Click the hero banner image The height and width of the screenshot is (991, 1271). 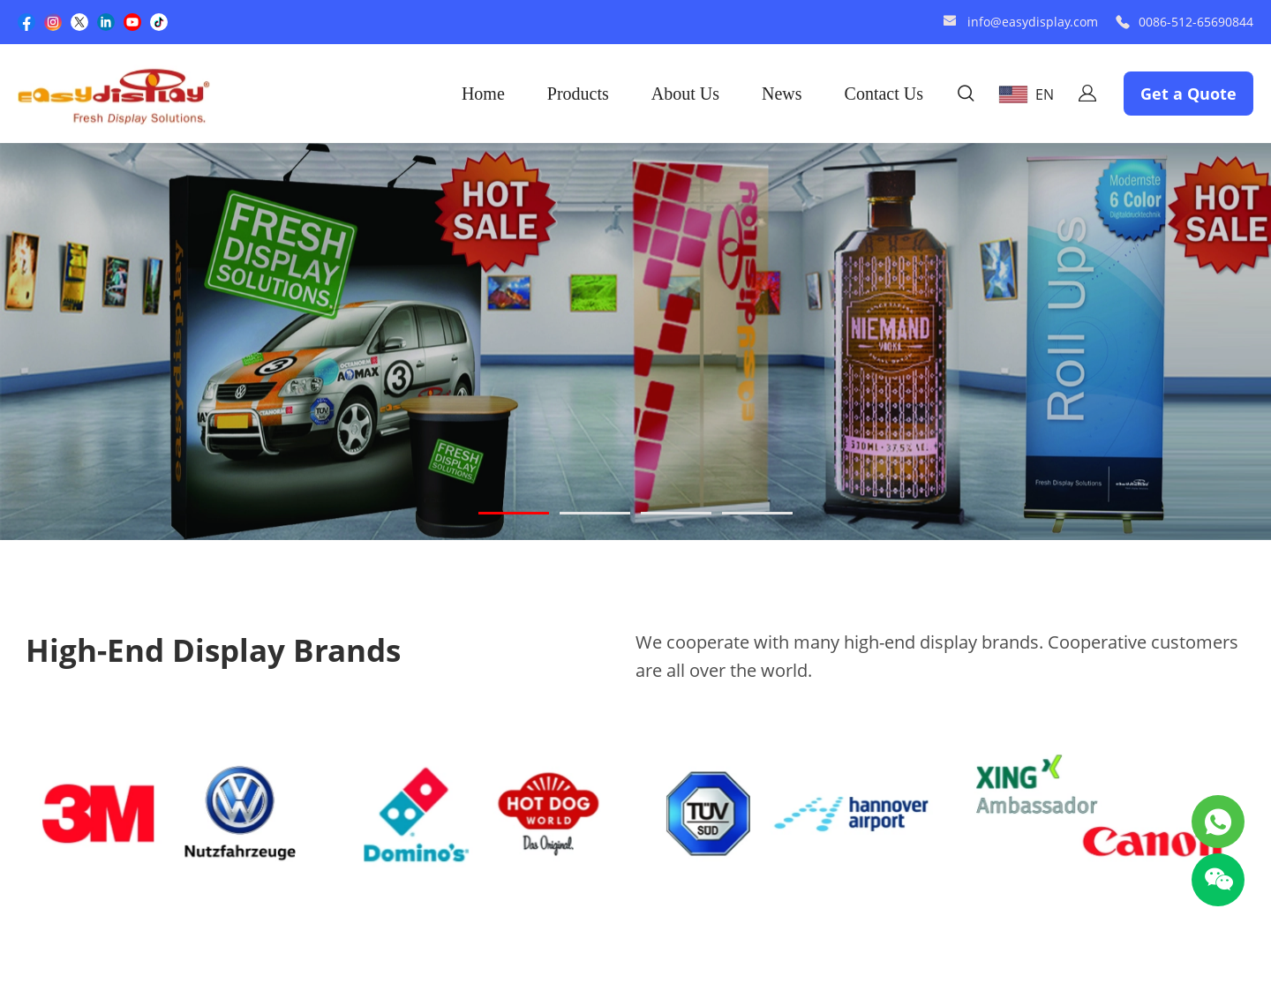click(635, 342)
